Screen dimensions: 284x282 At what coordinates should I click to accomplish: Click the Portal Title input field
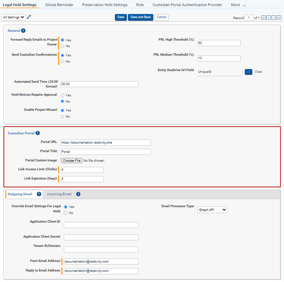click(x=106, y=152)
